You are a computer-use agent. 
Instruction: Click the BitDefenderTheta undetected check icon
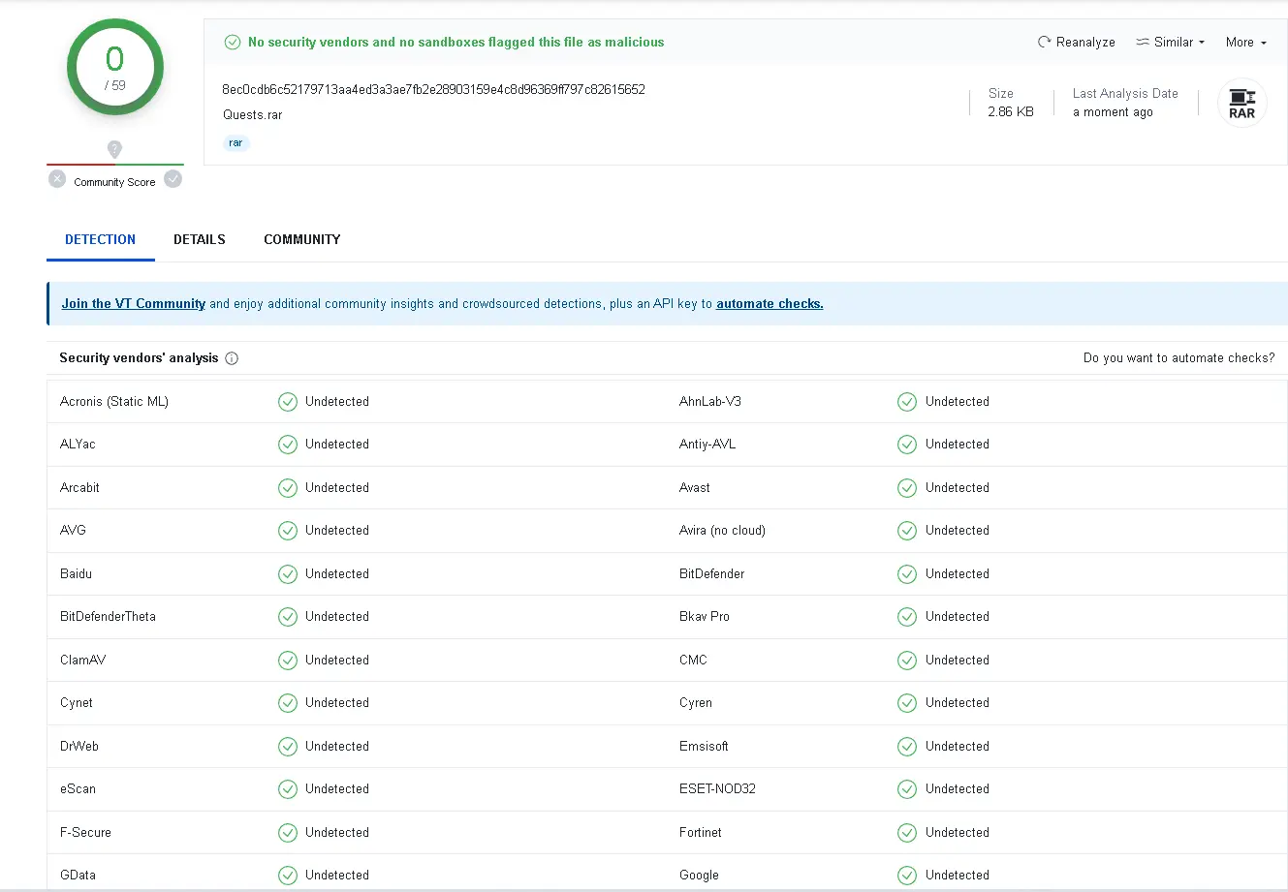(288, 617)
